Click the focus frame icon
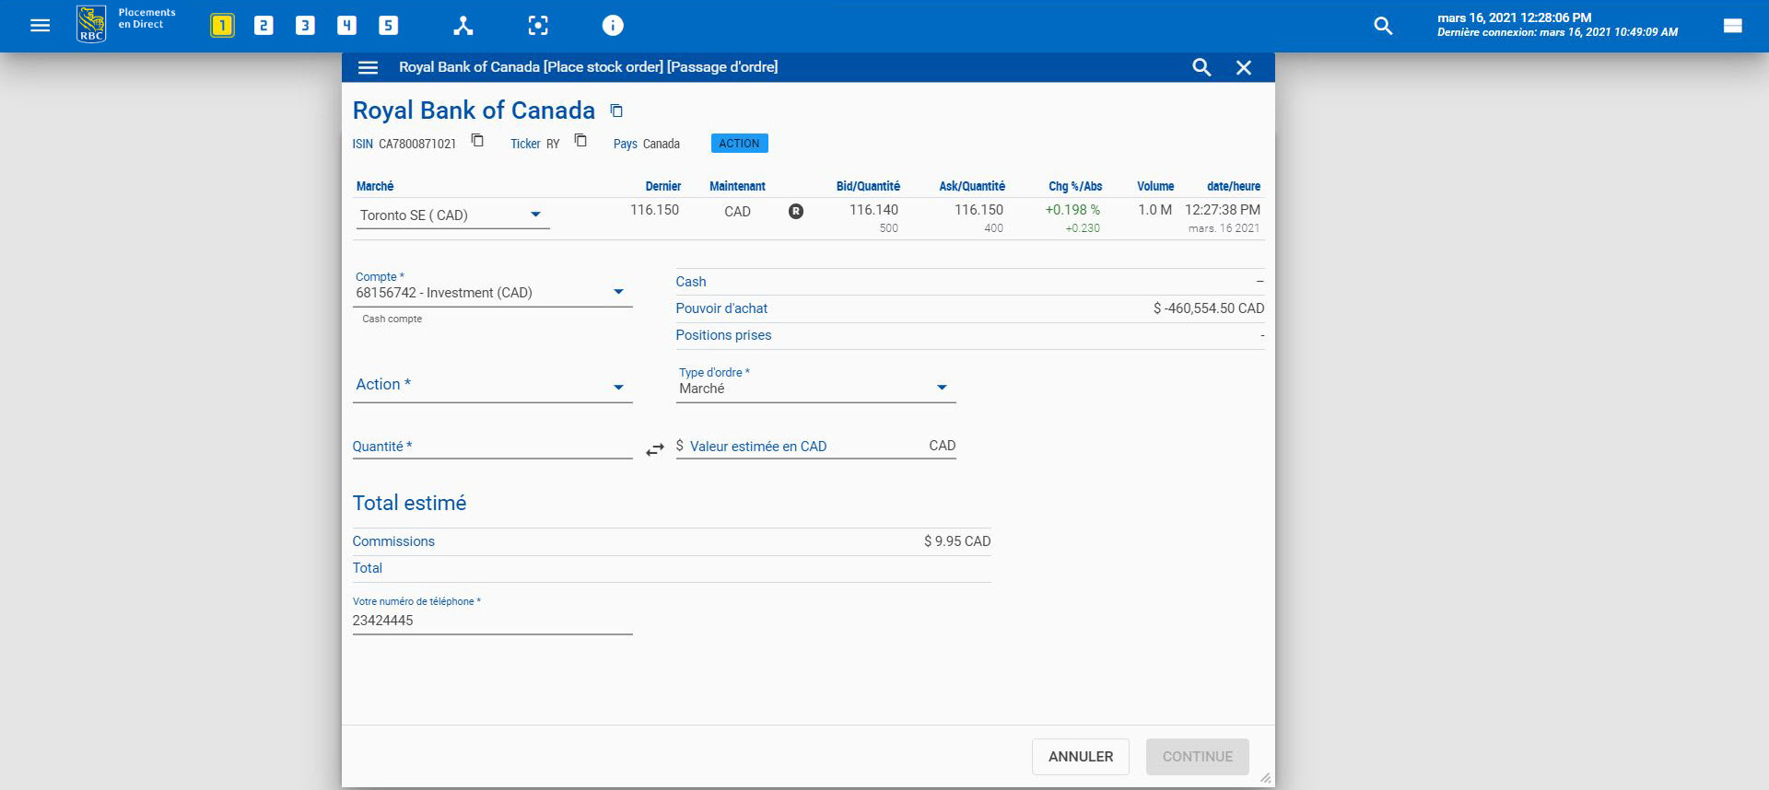Image resolution: width=1769 pixels, height=790 pixels. pos(538,26)
